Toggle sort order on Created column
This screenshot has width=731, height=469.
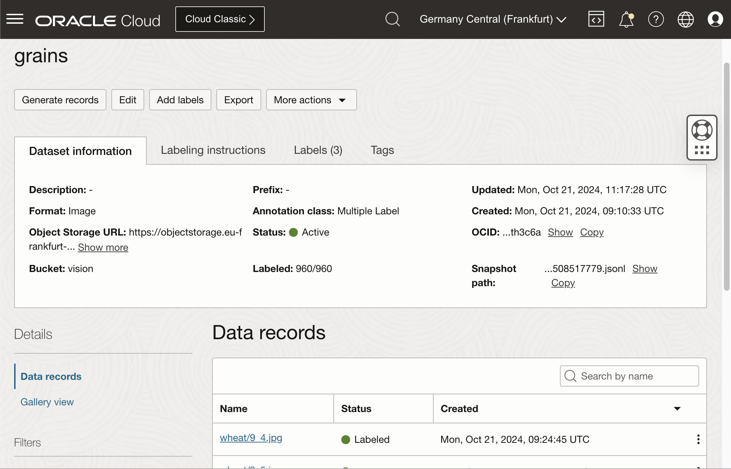(677, 409)
